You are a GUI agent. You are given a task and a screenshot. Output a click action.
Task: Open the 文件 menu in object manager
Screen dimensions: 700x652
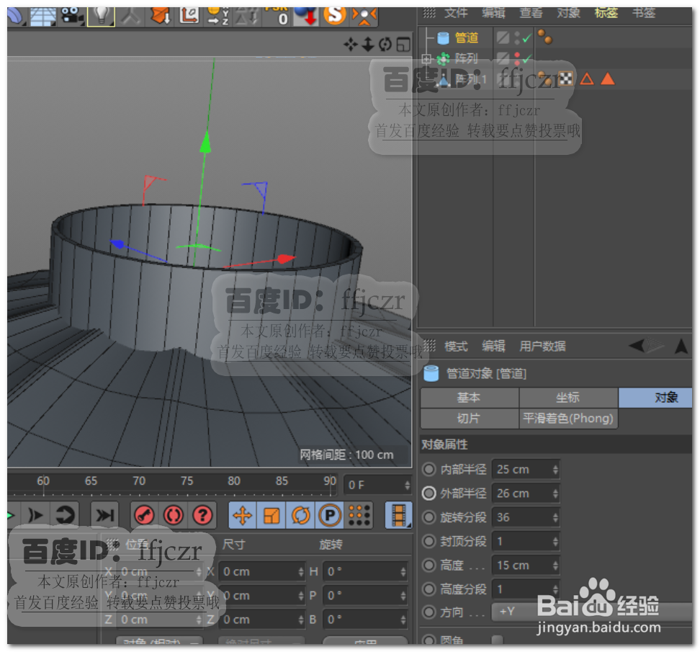[x=456, y=13]
